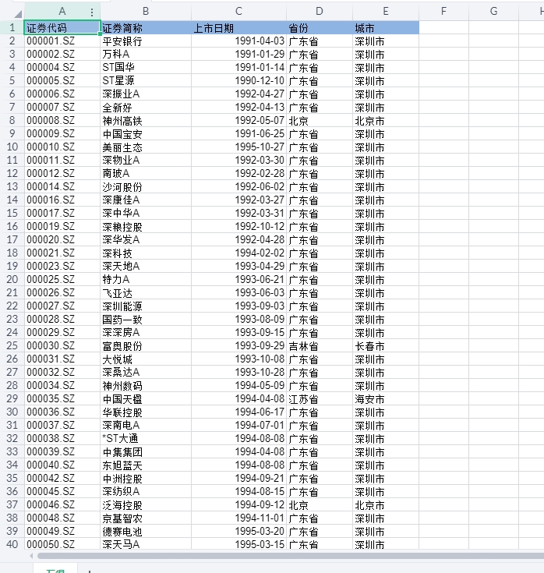Viewport: 544px width, 573px height.
Task: Select date cell 1995-03-20
Action: click(239, 531)
